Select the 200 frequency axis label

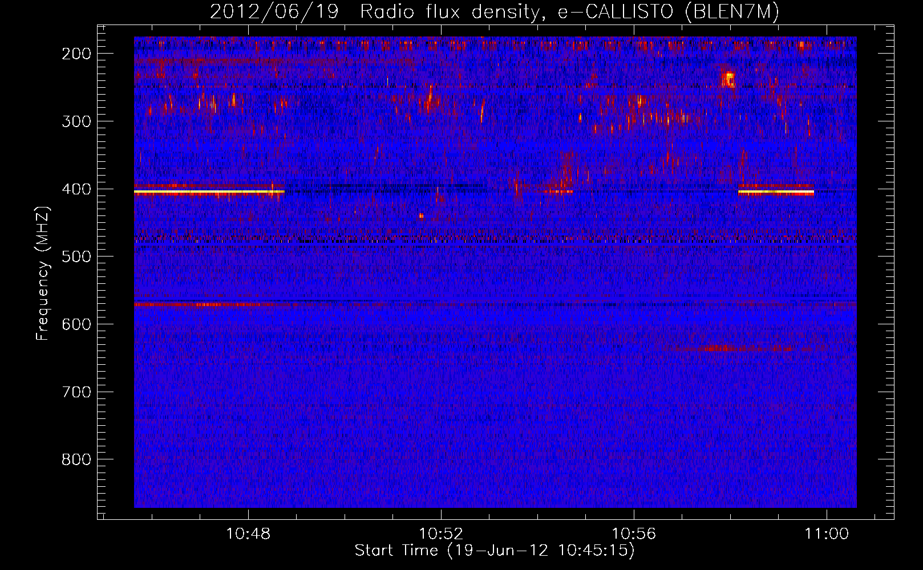[76, 54]
